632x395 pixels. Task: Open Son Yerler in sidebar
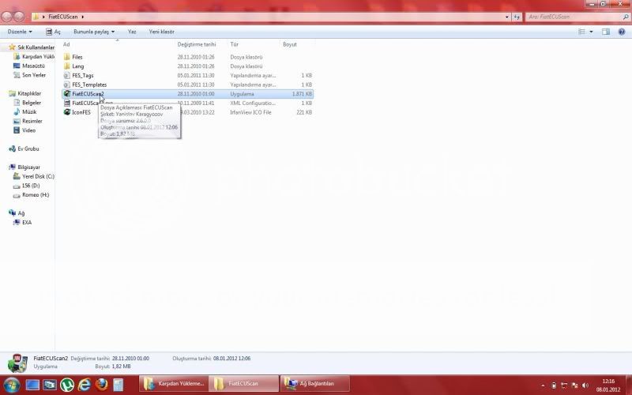[29, 75]
